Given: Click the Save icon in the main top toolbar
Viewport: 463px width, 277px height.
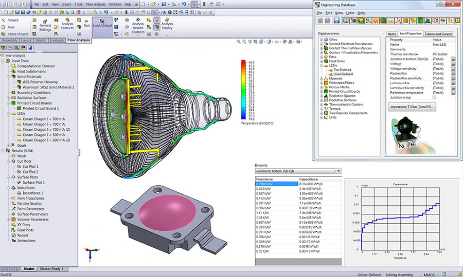Looking at the screenshot, I should (163, 5).
